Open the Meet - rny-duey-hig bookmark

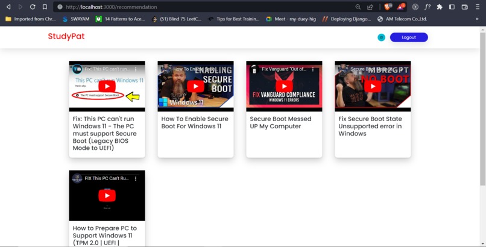291,19
